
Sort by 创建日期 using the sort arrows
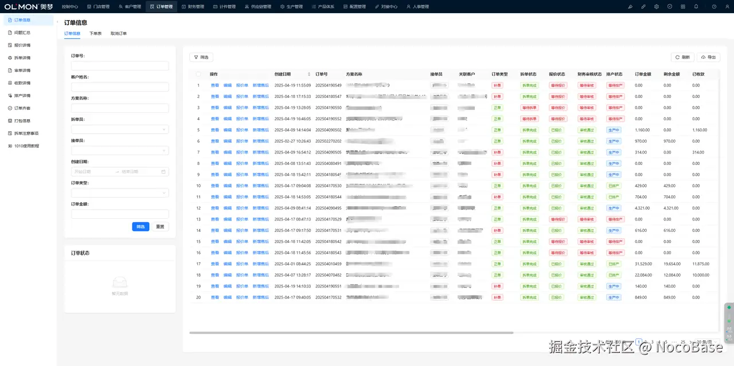309,74
